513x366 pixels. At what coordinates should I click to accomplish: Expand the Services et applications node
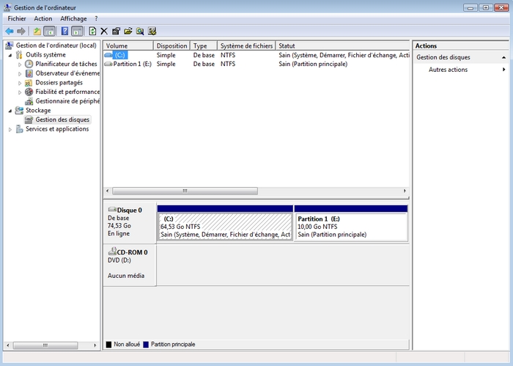pos(10,129)
